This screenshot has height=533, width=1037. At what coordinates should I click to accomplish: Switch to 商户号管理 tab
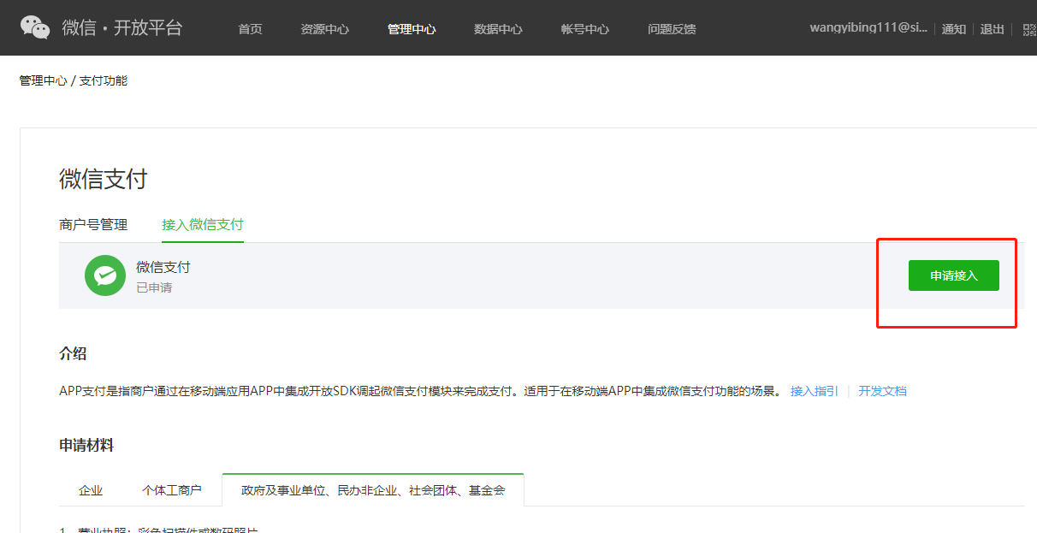[x=93, y=224]
